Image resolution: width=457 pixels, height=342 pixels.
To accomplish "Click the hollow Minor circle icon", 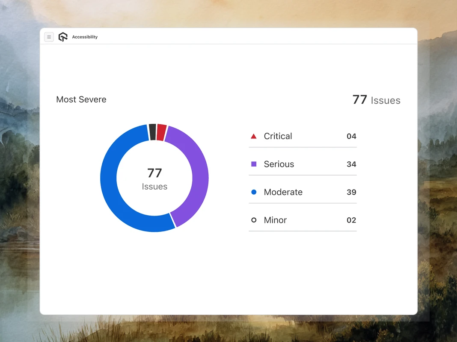I will pos(254,220).
